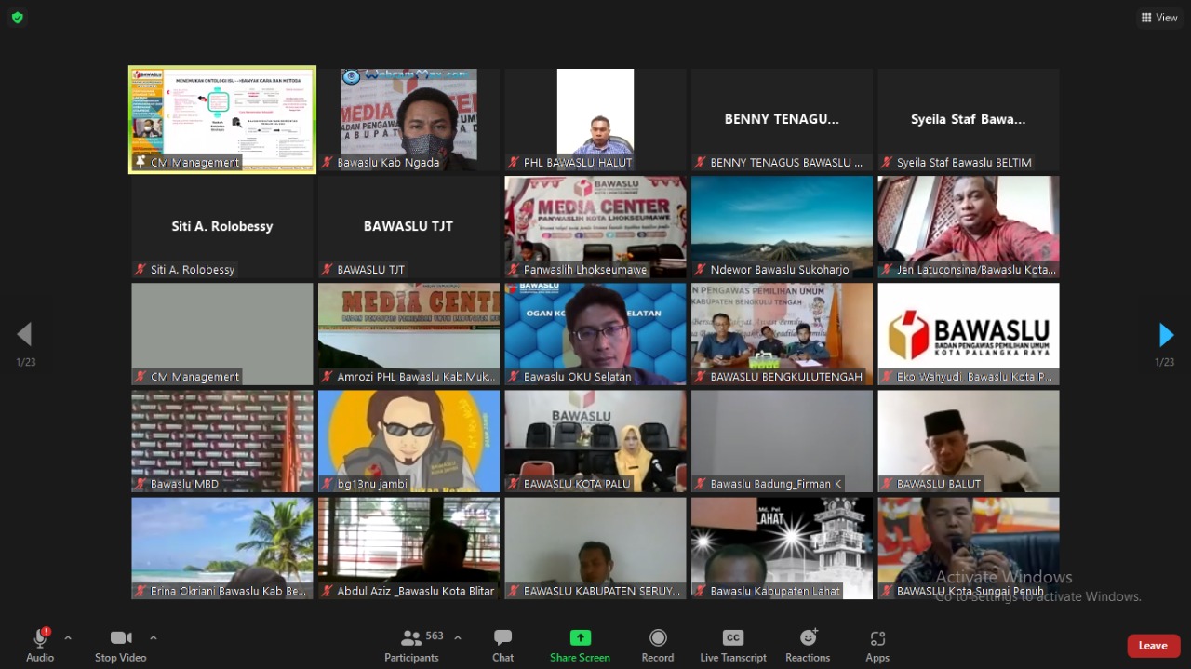Click muted mic icon on Bawaslu MBD

(x=141, y=484)
